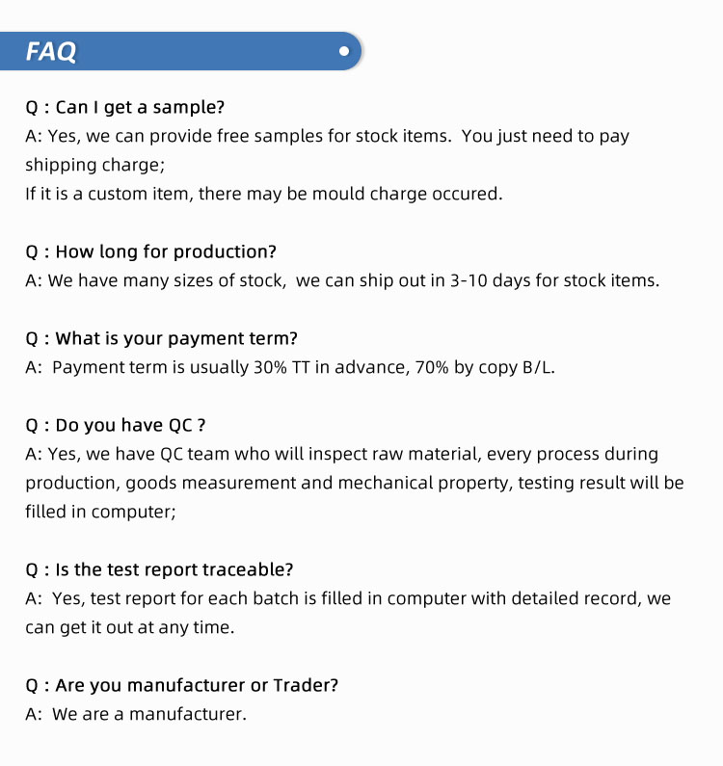Click the "filled in computer;" text line
Viewport: 723px width, 766px height.
100,512
